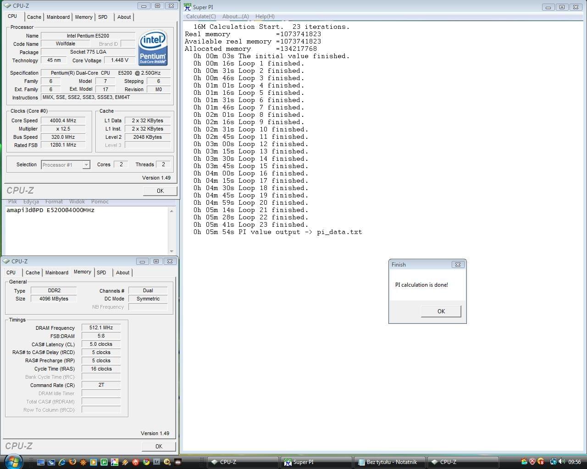587x469 pixels.
Task: Click the DRAM Frequency 512.1 MHz value
Action: [101, 327]
